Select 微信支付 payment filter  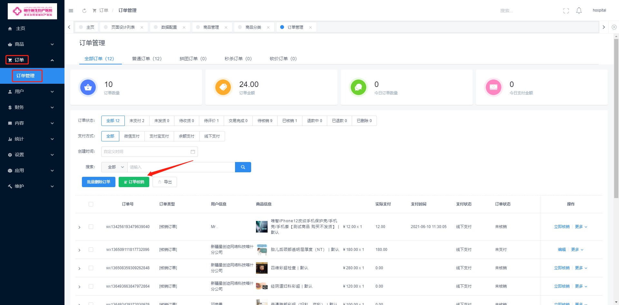132,136
